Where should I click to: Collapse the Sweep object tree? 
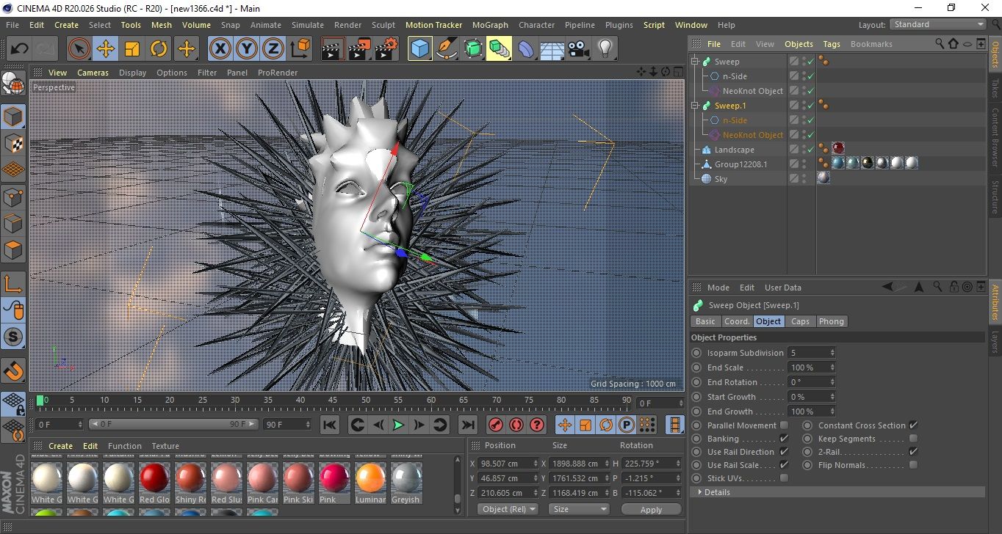694,62
